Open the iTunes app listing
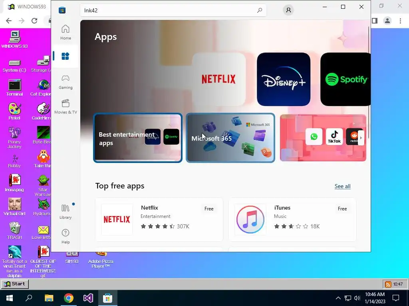Image resolution: width=409 pixels, height=306 pixels. 292,220
